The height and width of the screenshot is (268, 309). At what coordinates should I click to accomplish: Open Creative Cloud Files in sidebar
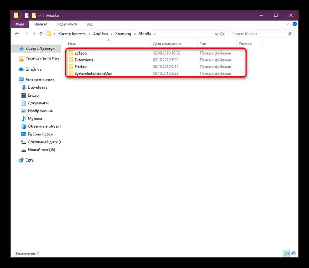(39, 59)
